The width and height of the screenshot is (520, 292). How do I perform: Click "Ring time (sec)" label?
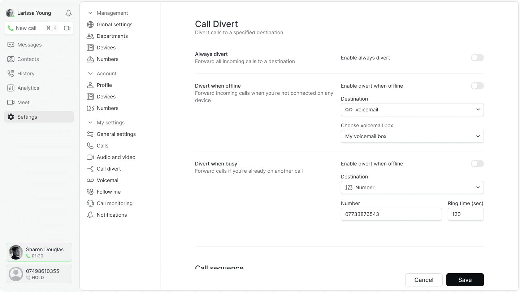pyautogui.click(x=465, y=203)
